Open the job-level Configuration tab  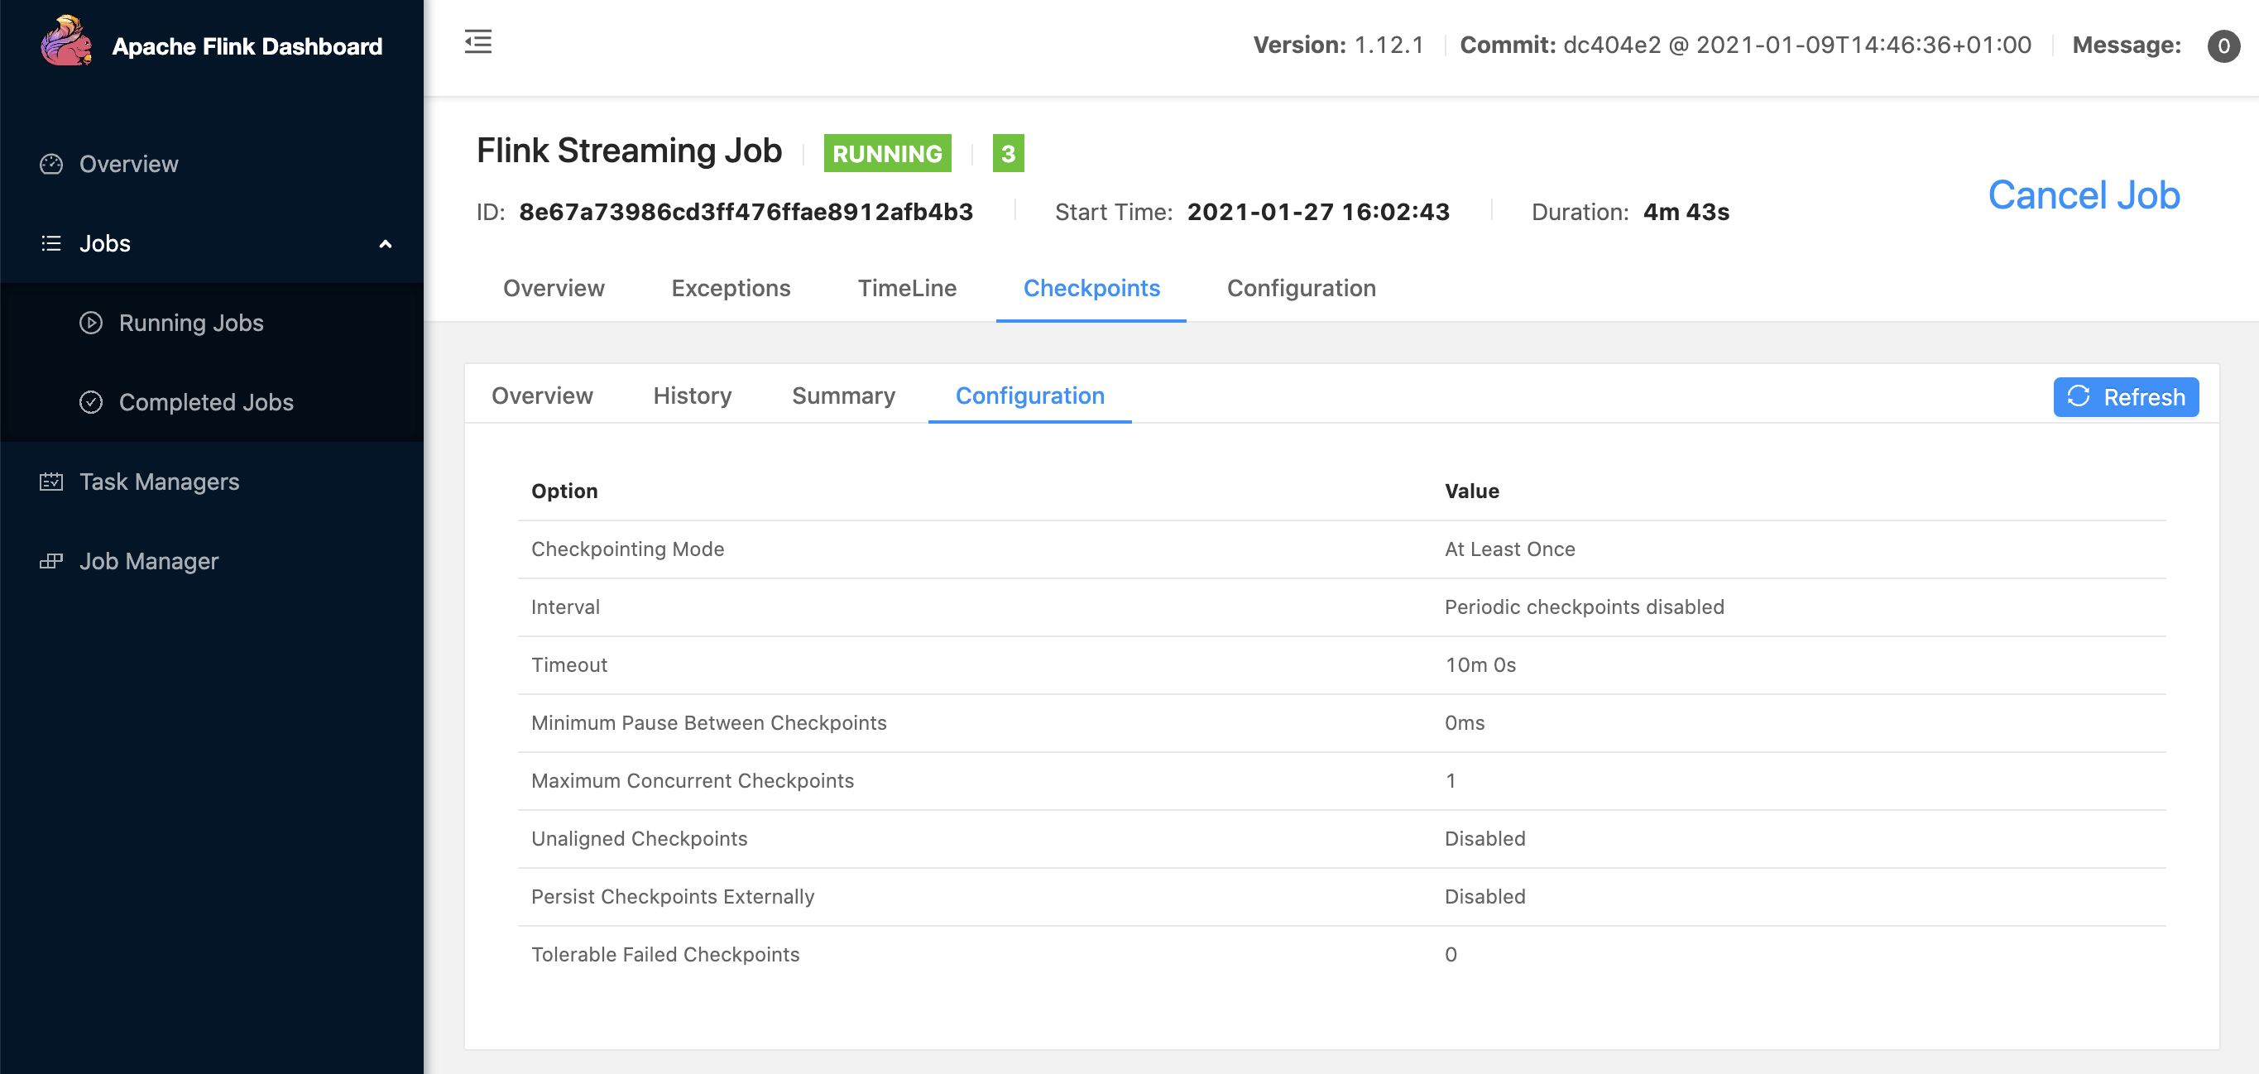coord(1301,289)
